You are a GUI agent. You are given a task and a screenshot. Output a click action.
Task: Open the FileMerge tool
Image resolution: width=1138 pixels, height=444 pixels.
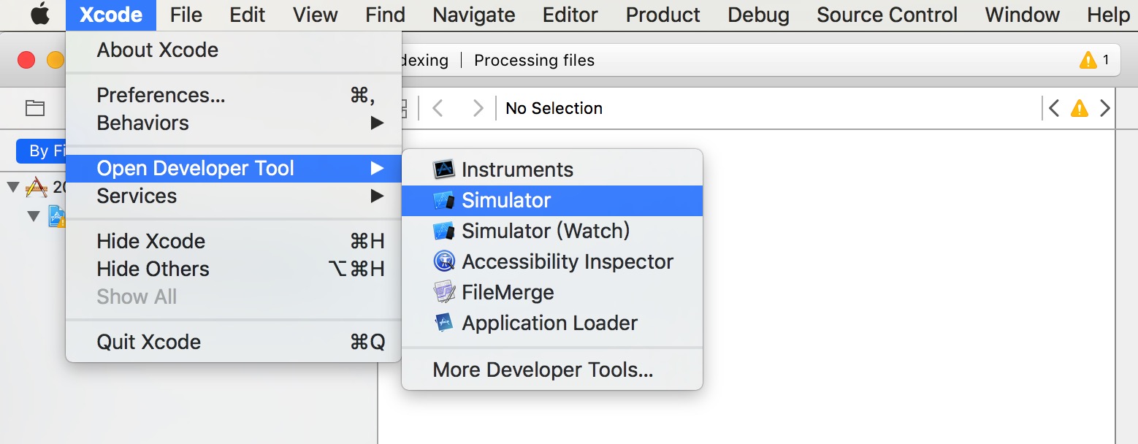(507, 292)
